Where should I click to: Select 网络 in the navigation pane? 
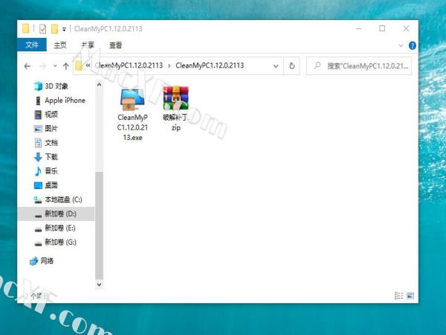[x=42, y=261]
